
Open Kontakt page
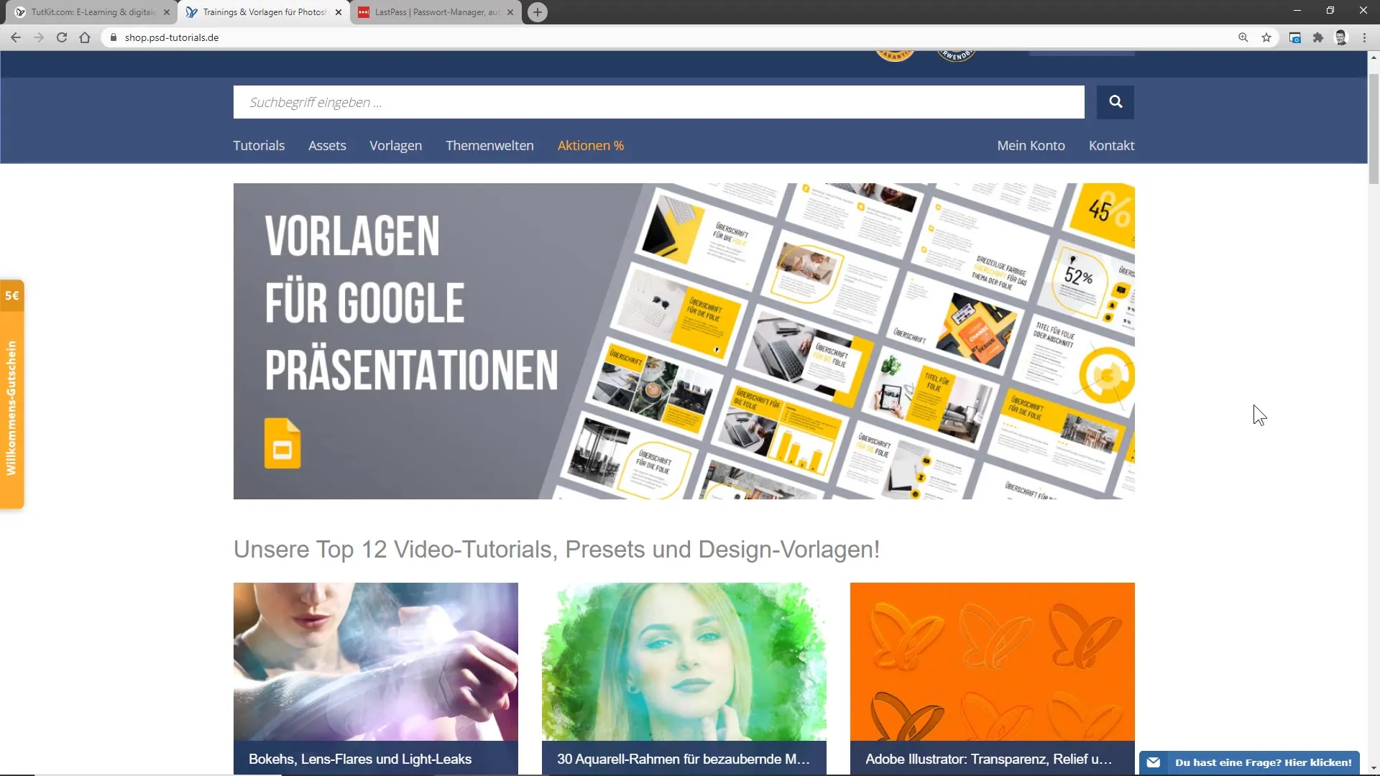coord(1111,146)
